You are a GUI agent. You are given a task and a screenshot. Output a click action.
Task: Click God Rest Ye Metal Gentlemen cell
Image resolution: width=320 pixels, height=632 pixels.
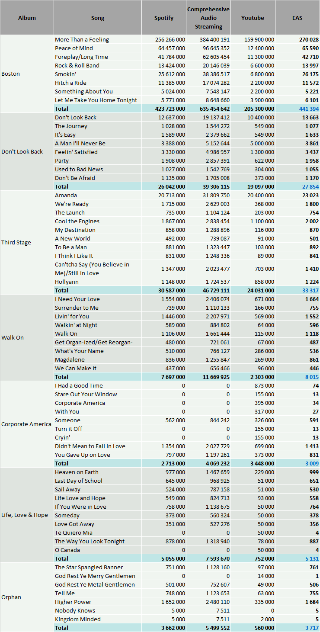98,584
